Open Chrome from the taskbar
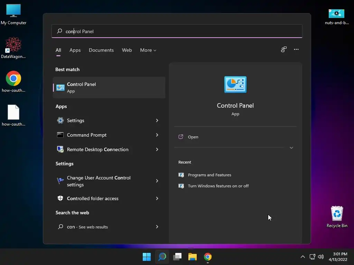This screenshot has width=354, height=265. click(208, 257)
